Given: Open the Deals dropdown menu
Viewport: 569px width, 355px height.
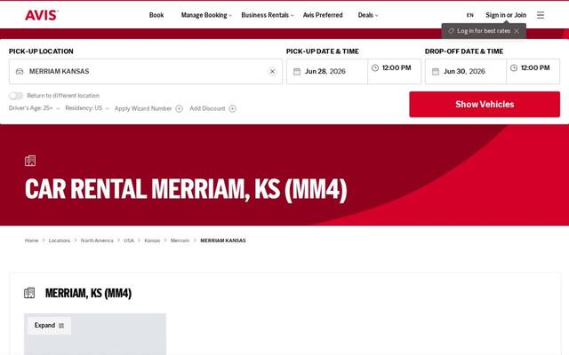Looking at the screenshot, I should [x=368, y=15].
